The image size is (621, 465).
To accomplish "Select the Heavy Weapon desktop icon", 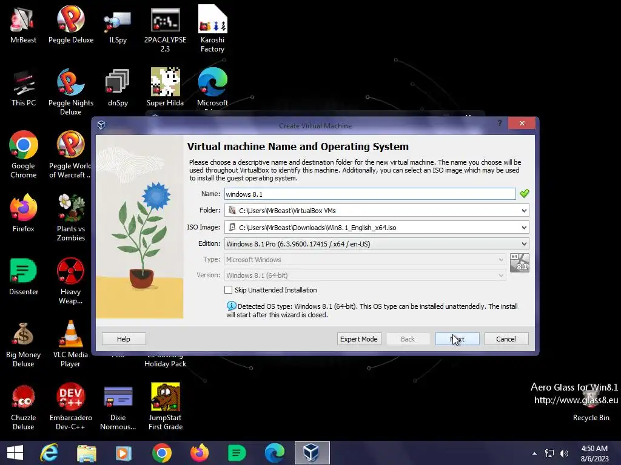I will click(x=70, y=281).
